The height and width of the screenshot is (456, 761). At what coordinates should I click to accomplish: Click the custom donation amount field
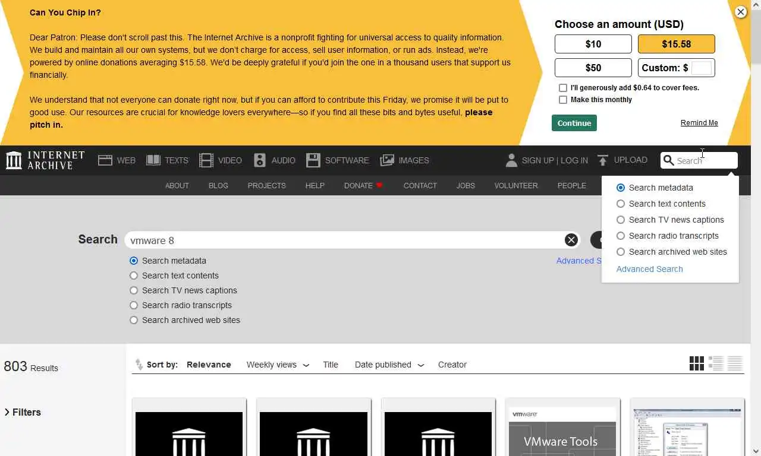click(702, 68)
